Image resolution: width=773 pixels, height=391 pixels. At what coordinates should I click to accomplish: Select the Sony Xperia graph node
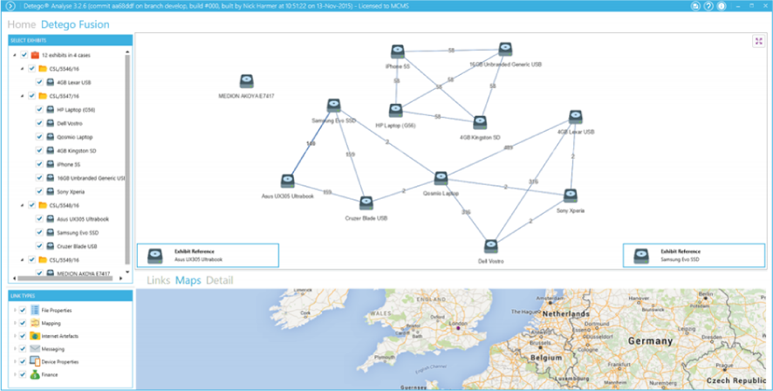[x=571, y=196]
